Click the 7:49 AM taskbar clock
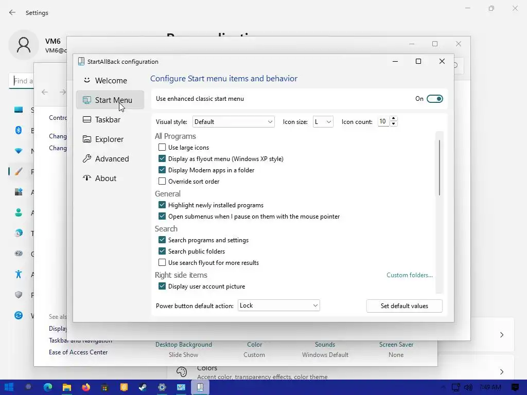Screen dimensions: 527x395 coord(490,387)
